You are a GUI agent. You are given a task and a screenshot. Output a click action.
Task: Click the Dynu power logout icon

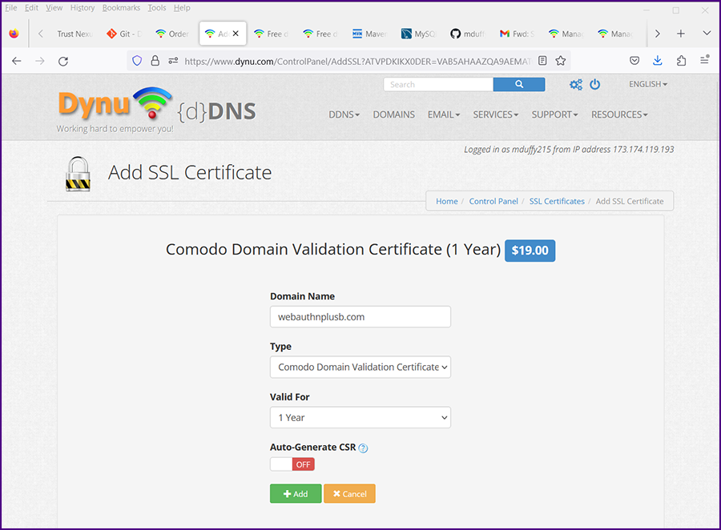click(x=595, y=84)
